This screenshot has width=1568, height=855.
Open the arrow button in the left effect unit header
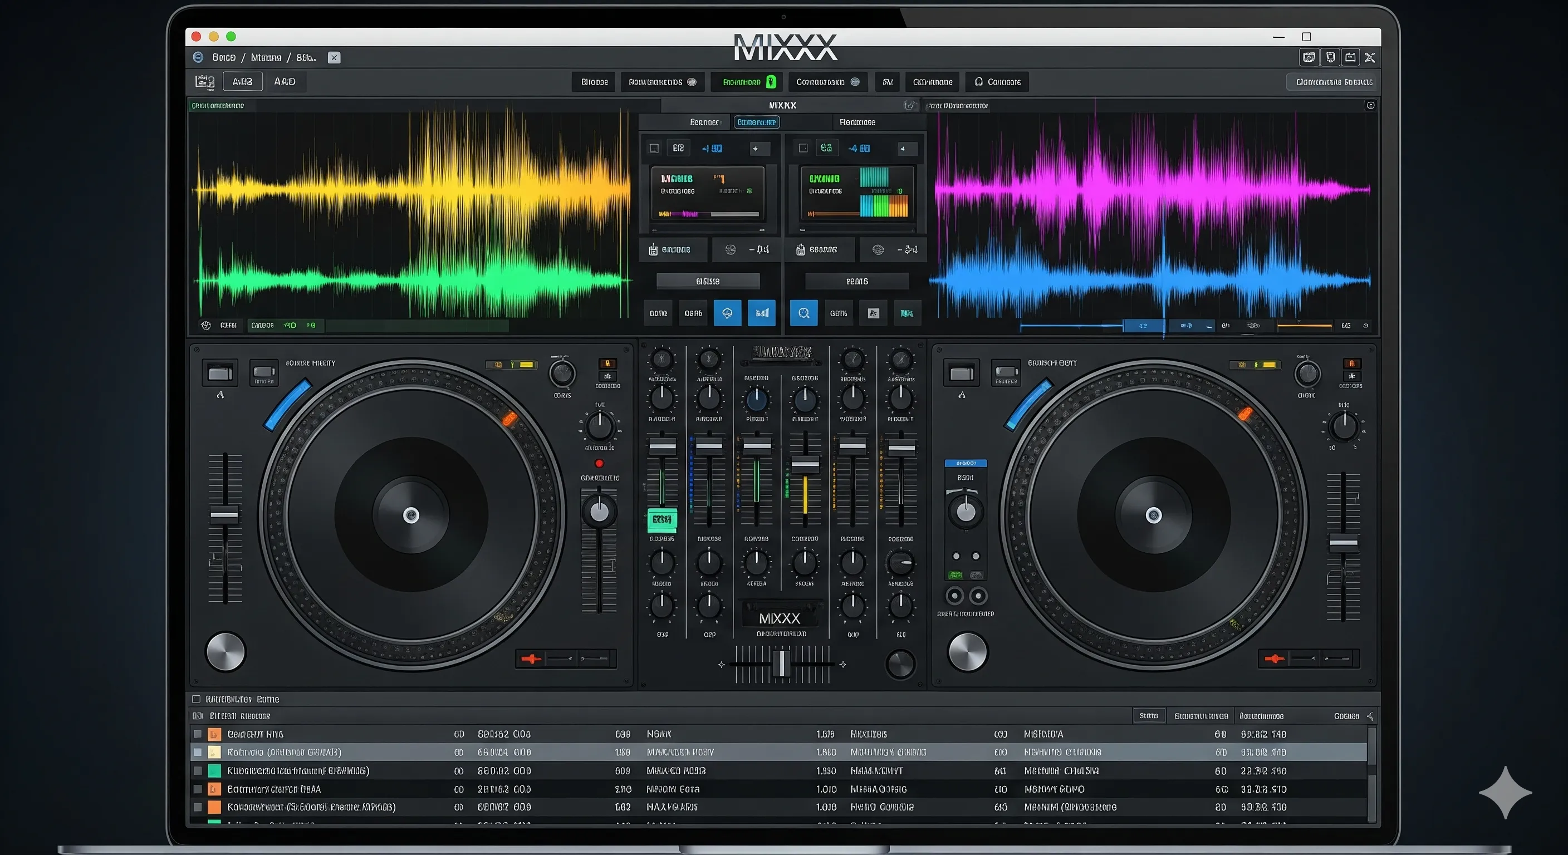(759, 149)
